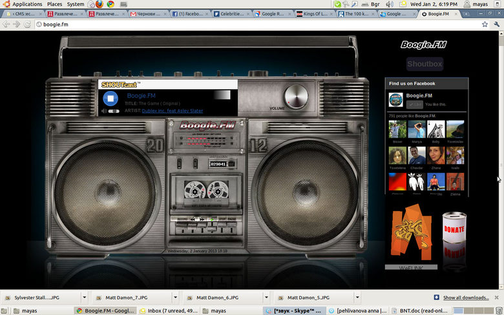Turn the boombox VOLUME knob
This screenshot has height=315, width=504.
296,97
